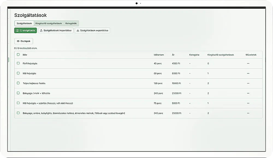
Task: Click the green Új szolgáltatás button
Action: [25, 30]
